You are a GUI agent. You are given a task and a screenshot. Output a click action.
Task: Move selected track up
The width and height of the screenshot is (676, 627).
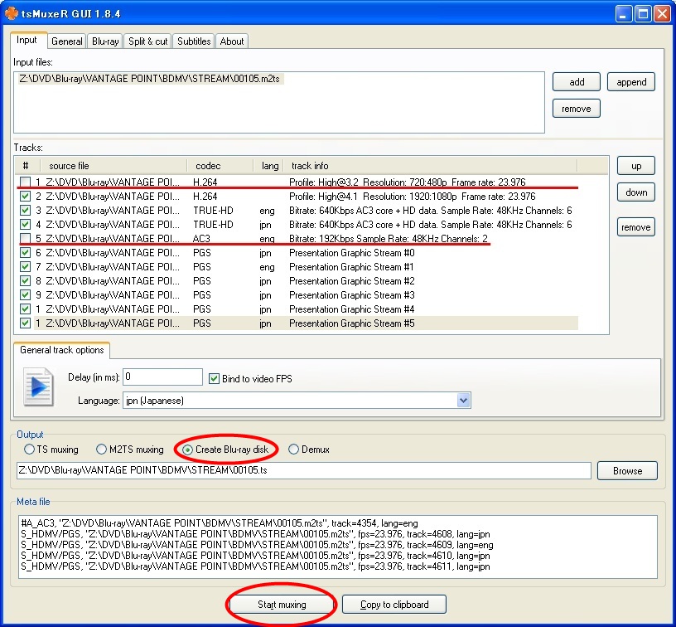[635, 166]
